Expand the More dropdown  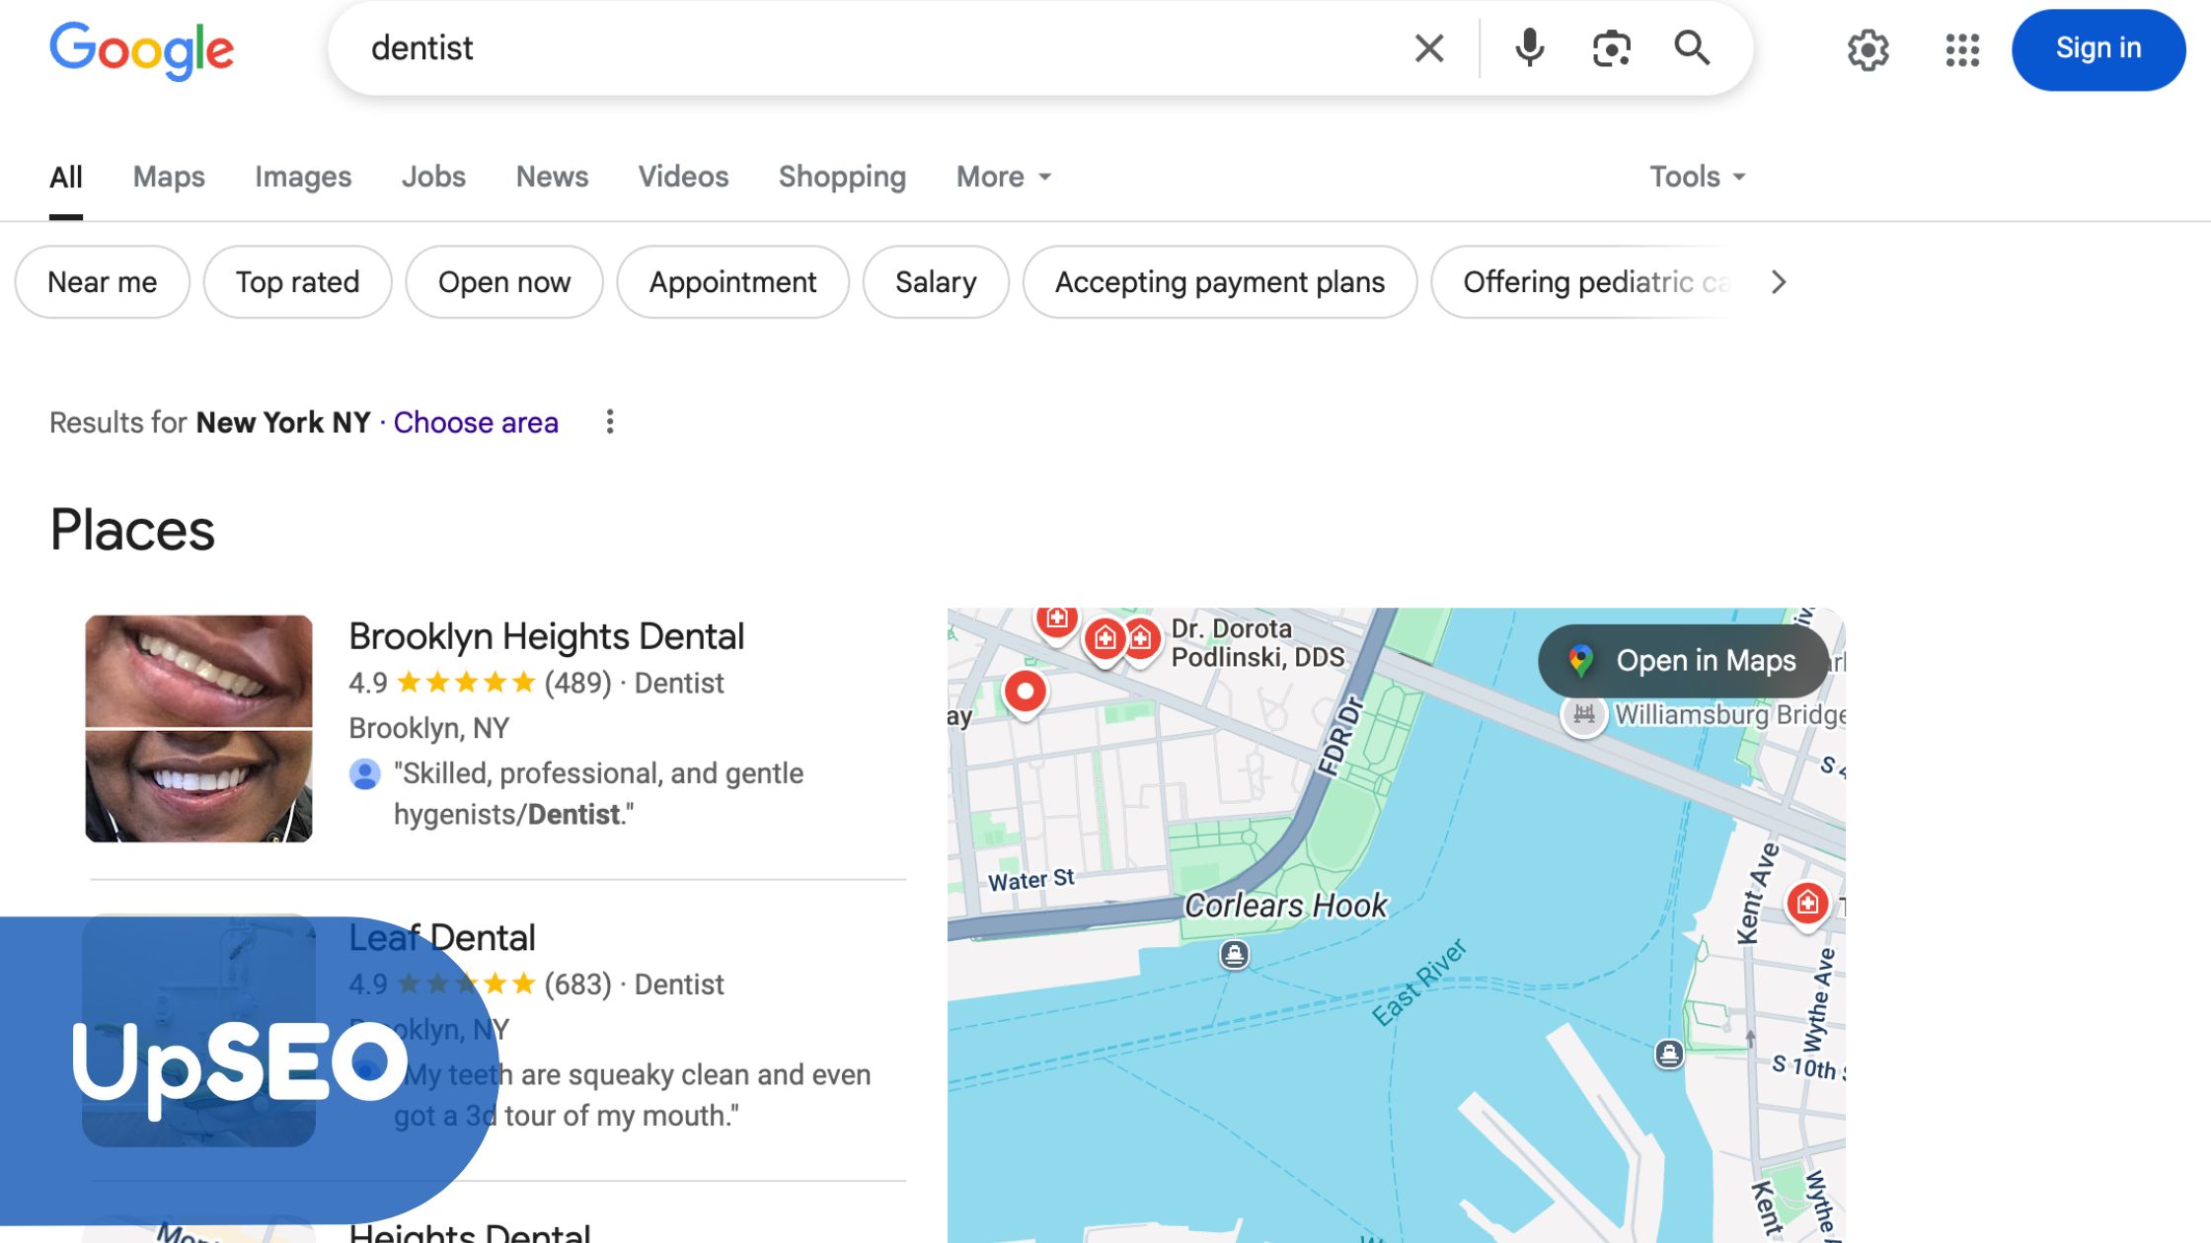click(1004, 177)
